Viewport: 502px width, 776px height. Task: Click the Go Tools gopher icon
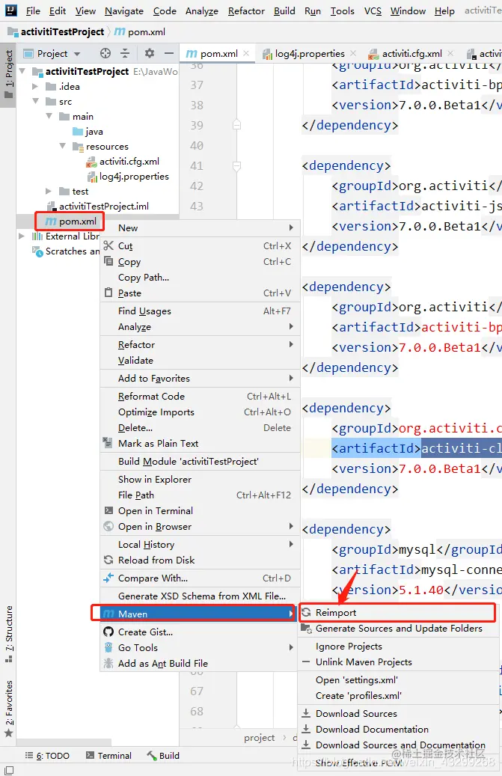click(x=108, y=647)
